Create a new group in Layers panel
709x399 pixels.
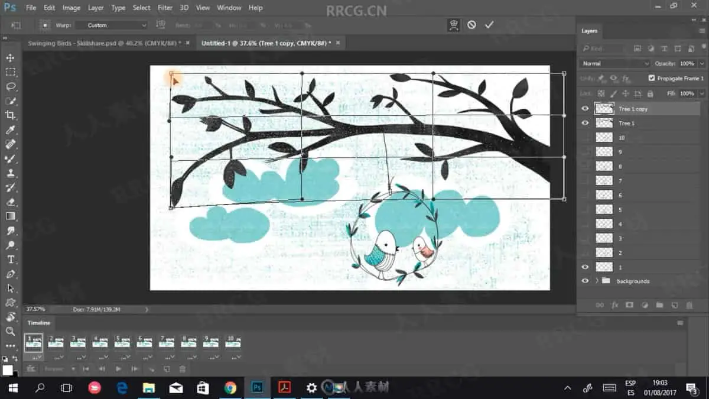[659, 305]
